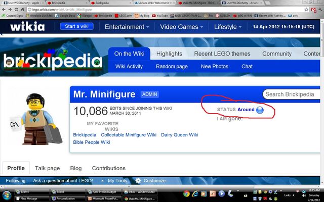The image size is (324, 202).
Task: Go to Wiki Activity
Action: click(x=129, y=66)
